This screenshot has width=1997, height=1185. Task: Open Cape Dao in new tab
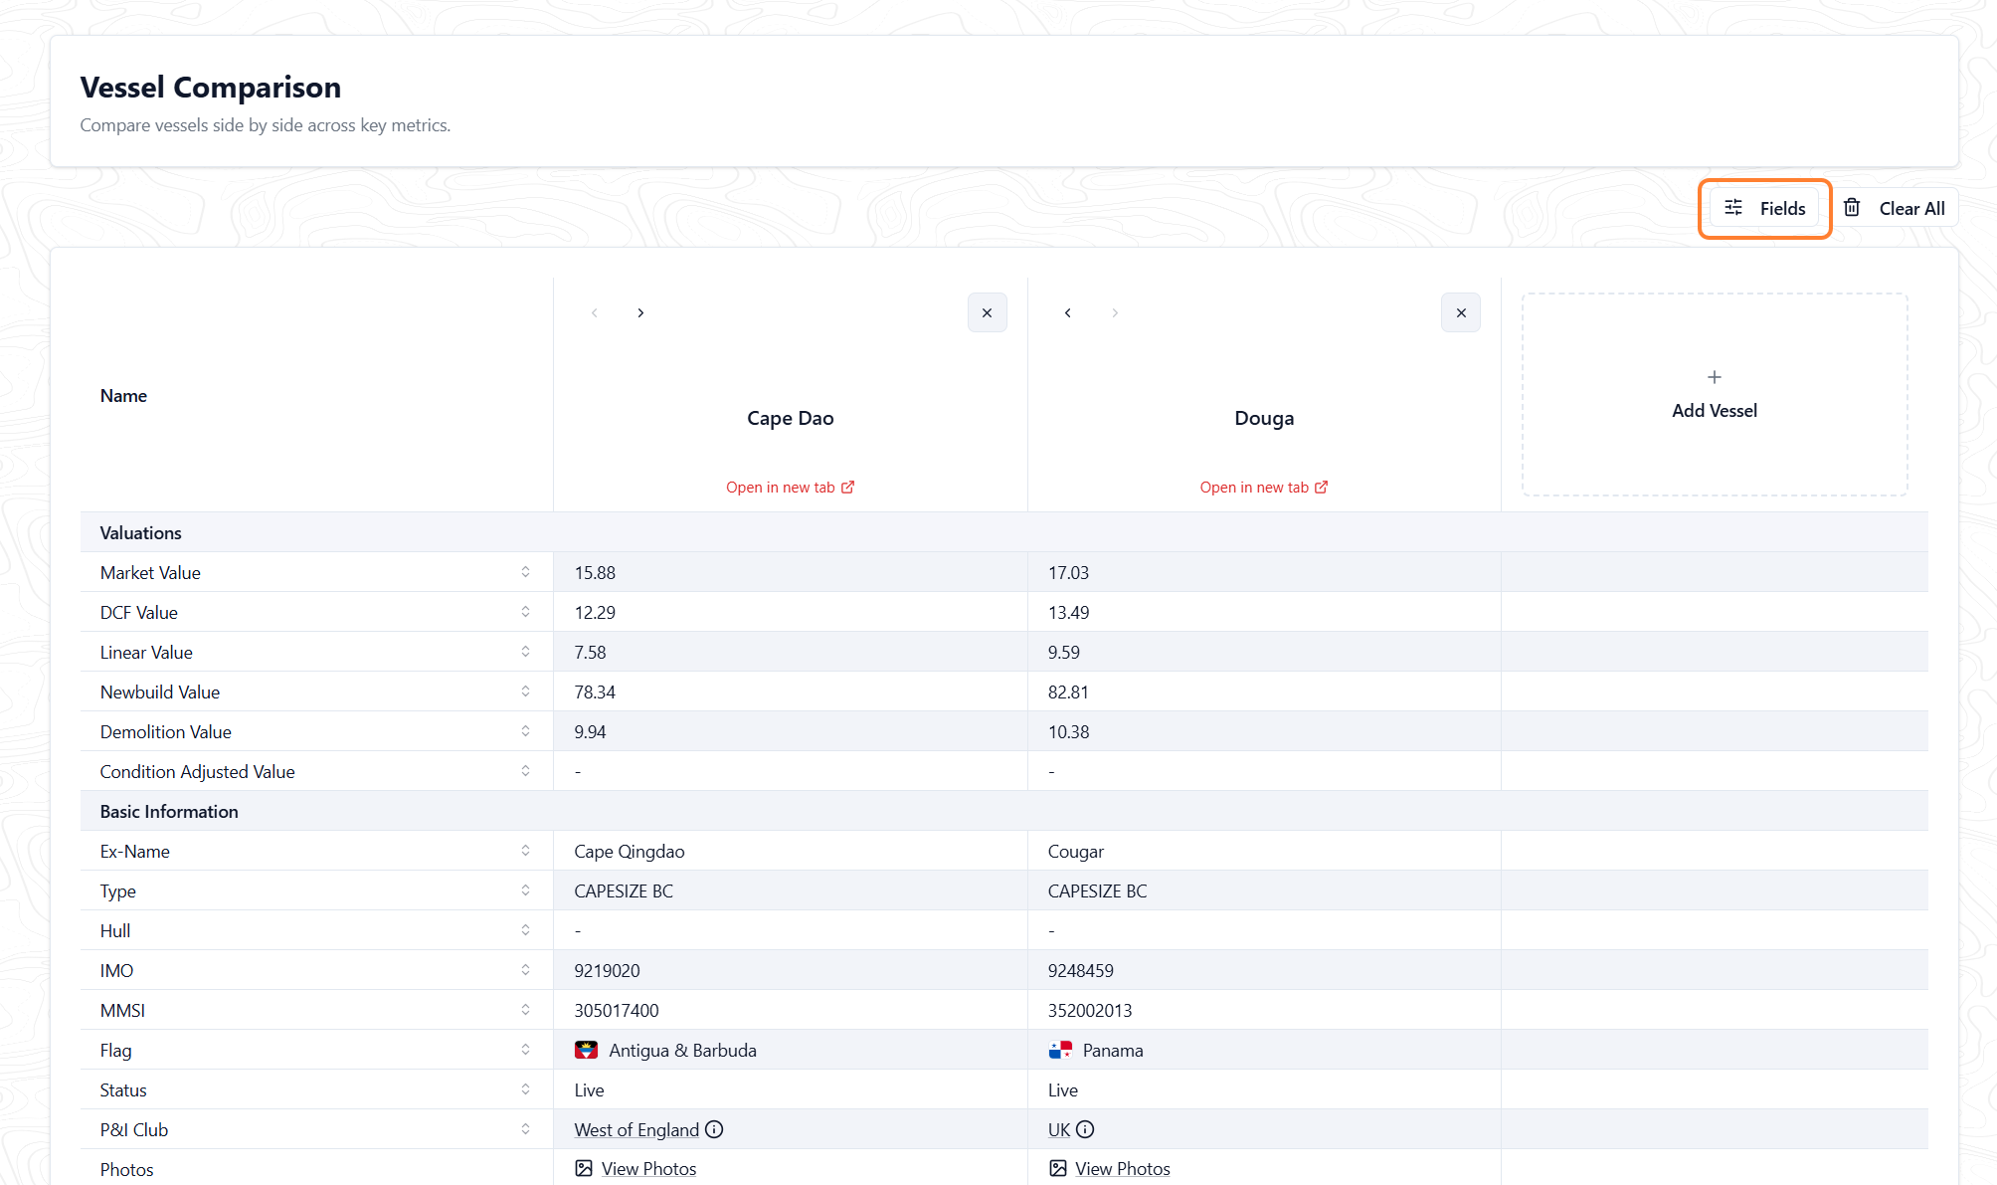[790, 487]
